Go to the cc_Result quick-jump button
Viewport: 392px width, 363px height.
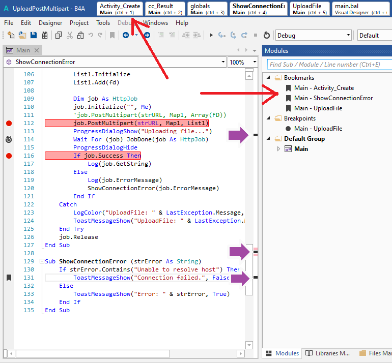tap(165, 9)
